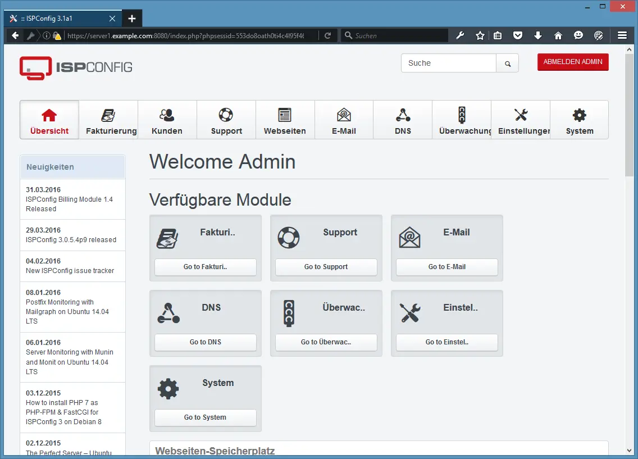The image size is (638, 459).
Task: Click the site info icon in address bar
Action: pos(47,36)
